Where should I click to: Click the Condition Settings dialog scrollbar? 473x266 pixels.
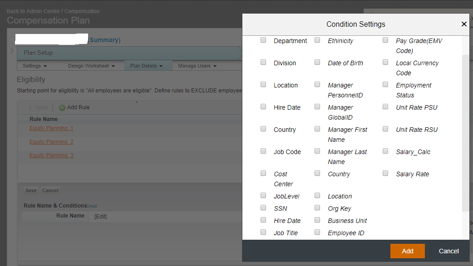click(x=465, y=133)
